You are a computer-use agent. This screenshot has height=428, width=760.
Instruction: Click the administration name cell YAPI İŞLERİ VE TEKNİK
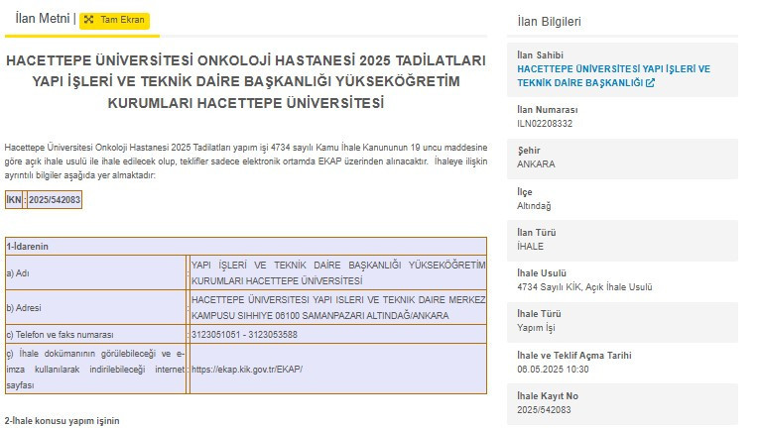point(337,272)
